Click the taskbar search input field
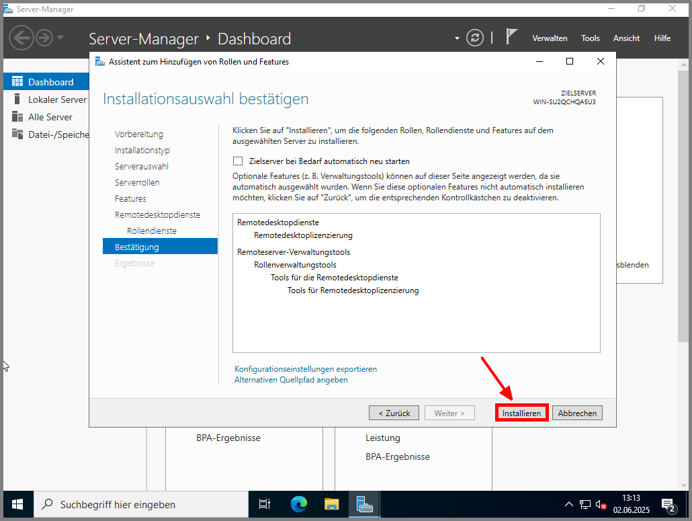 click(141, 504)
